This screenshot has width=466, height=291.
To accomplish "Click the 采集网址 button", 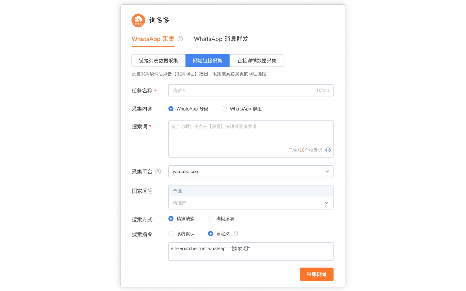I will pyautogui.click(x=317, y=274).
